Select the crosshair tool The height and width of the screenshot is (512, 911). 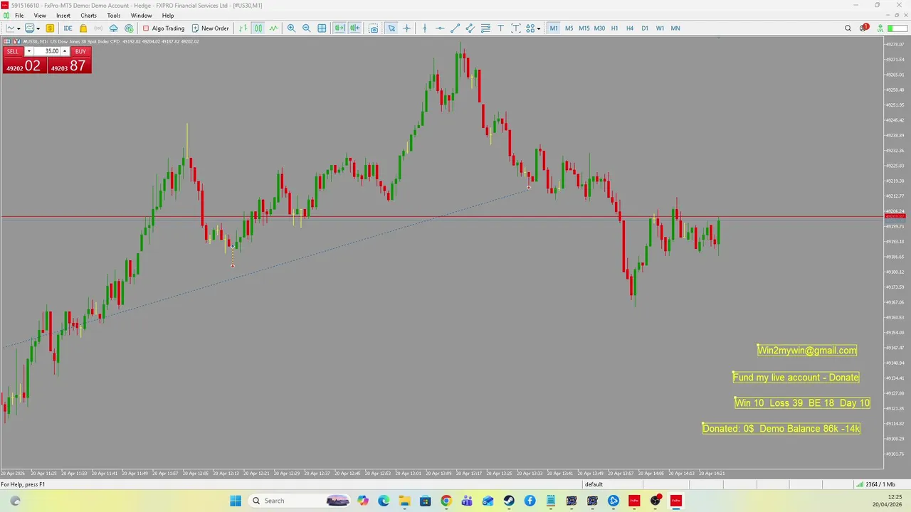407,28
